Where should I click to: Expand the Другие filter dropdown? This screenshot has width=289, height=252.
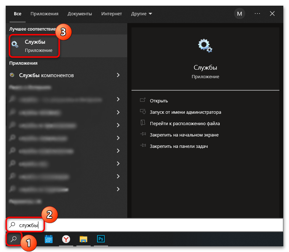141,14
